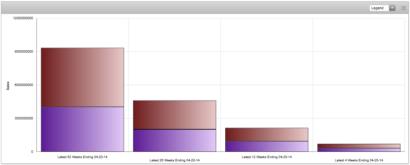Click the 6000000000 axis value
Viewport: 410px width, 165px height.
point(24,85)
